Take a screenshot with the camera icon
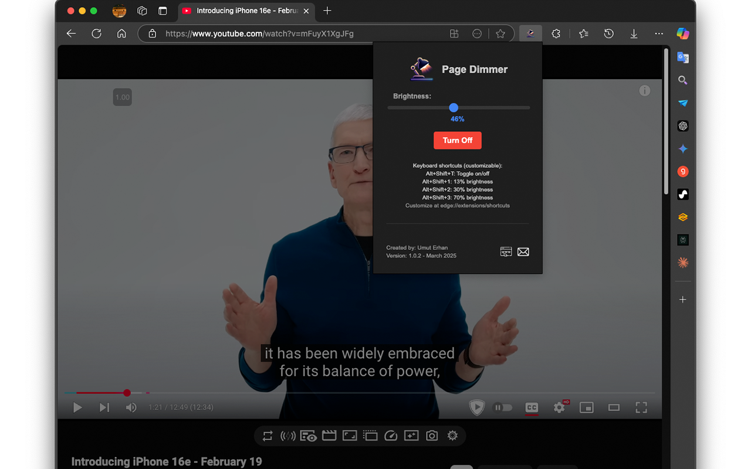 point(432,436)
